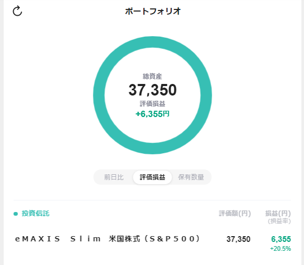Screen dimensions: 304x265
Task: Open the eMAXIS Slim 米国株式 fund row
Action: (x=152, y=242)
